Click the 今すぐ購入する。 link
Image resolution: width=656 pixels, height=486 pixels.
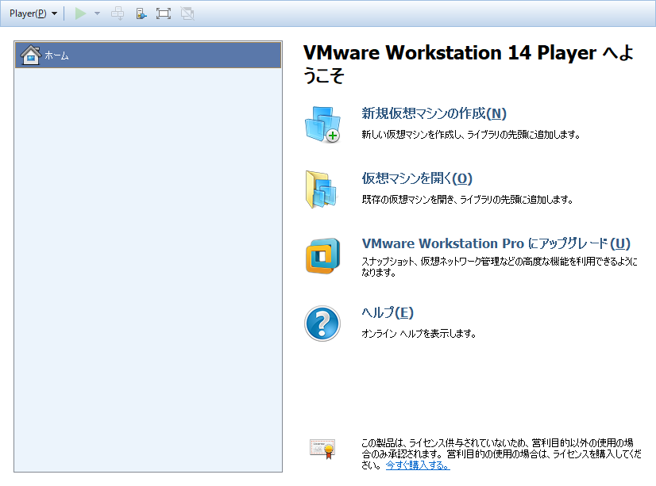418,465
